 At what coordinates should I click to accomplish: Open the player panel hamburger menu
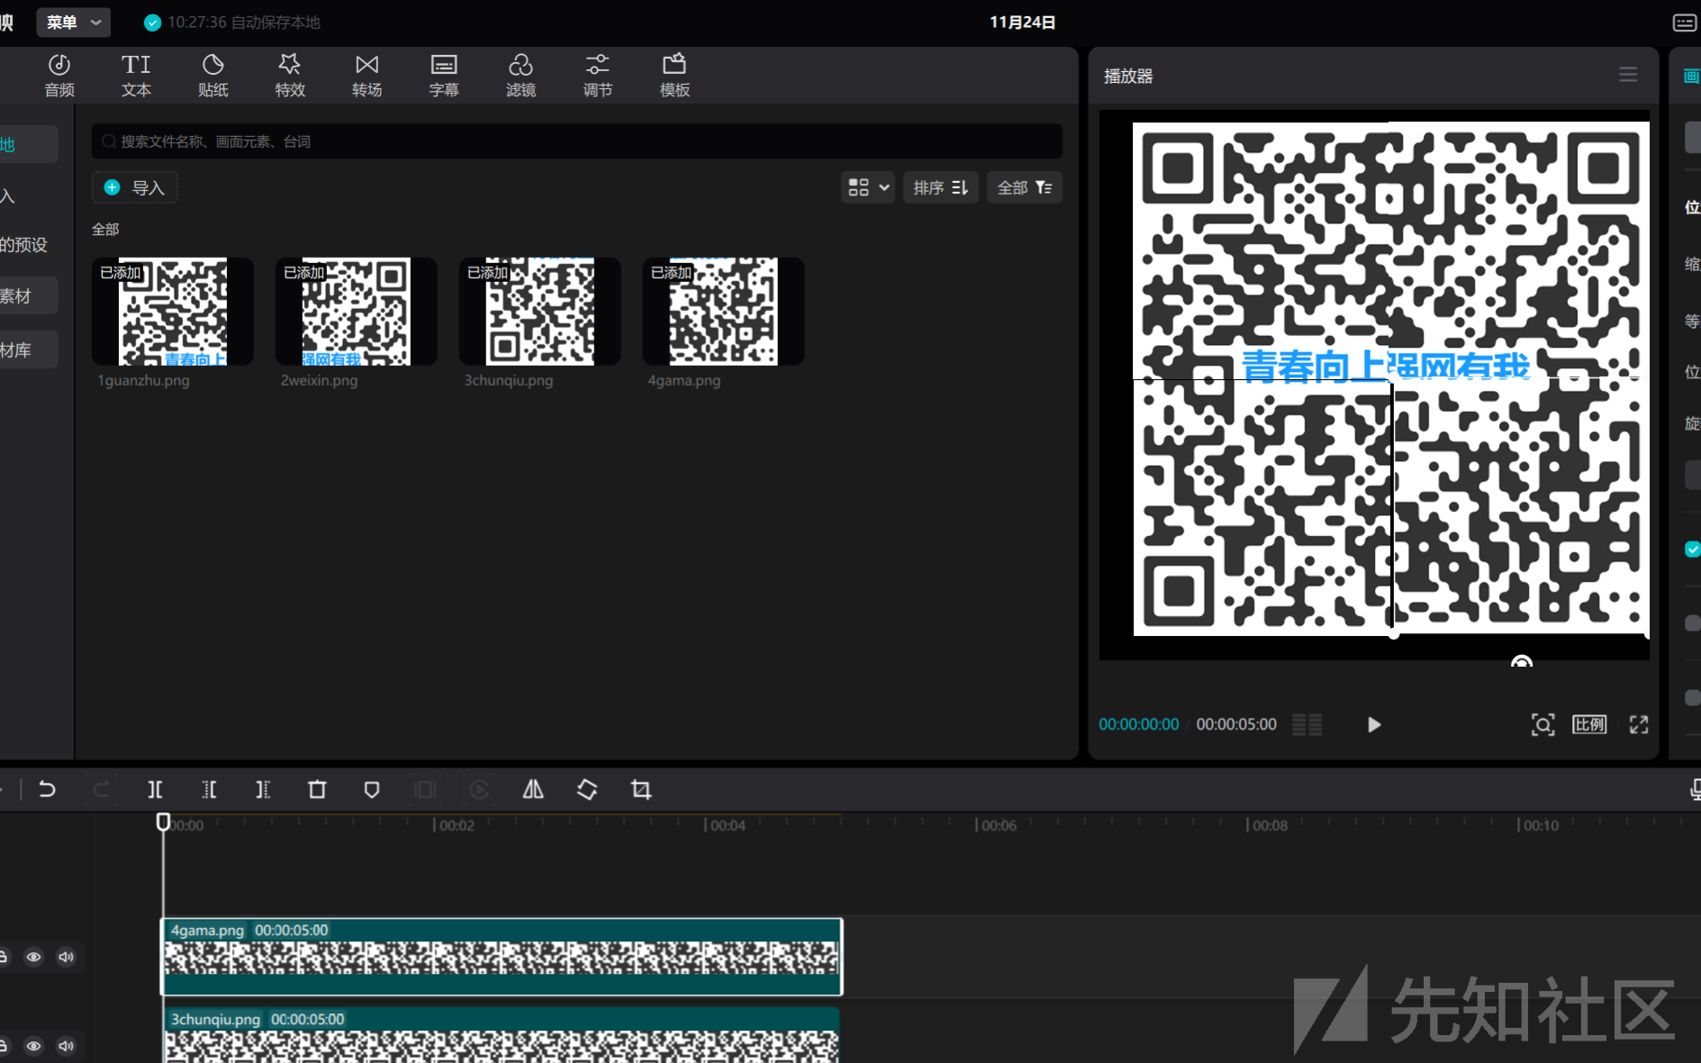click(x=1627, y=75)
